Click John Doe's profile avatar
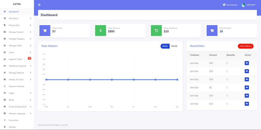The height and width of the screenshot is (130, 261). click(x=243, y=5)
